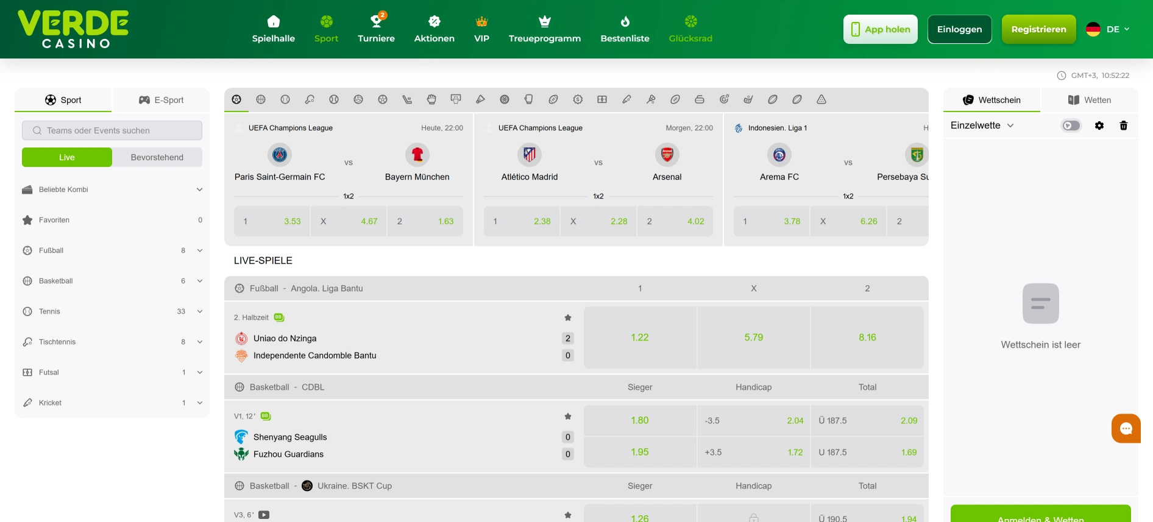The height and width of the screenshot is (522, 1153).
Task: Click the Registrieren button
Action: pyautogui.click(x=1039, y=29)
